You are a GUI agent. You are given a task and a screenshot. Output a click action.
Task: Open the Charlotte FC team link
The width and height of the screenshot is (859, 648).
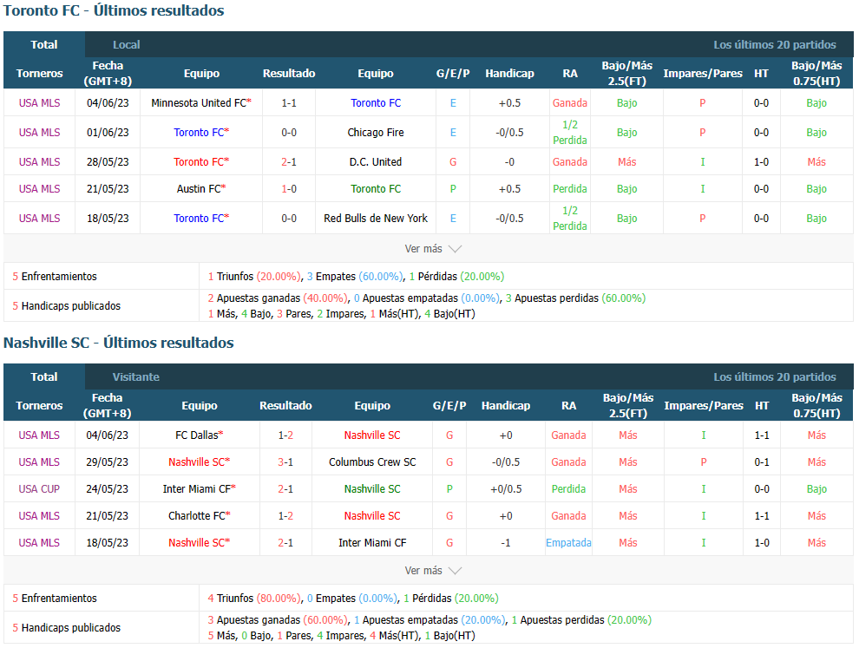coord(200,516)
